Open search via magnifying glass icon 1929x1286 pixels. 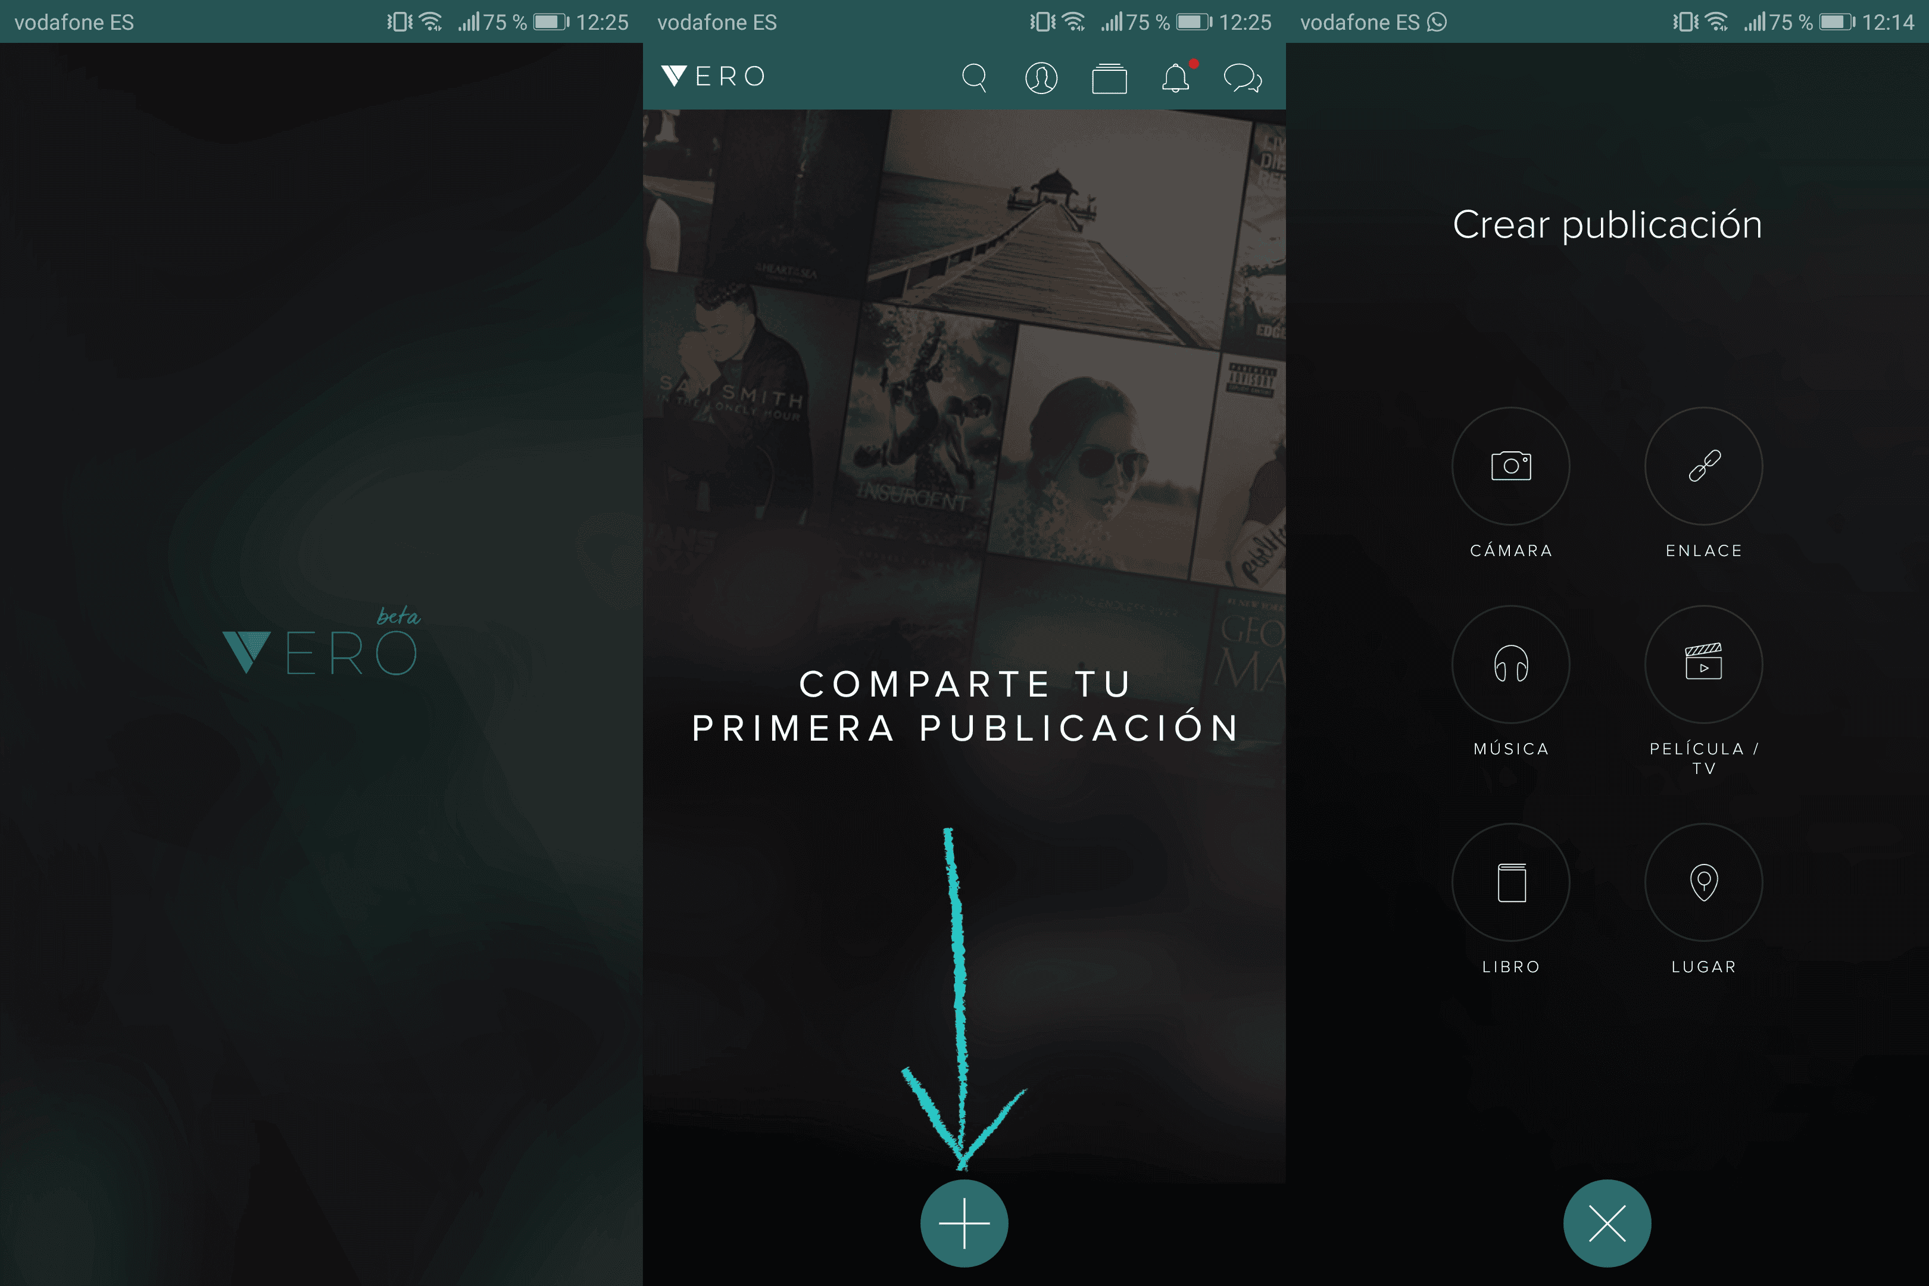coord(973,78)
